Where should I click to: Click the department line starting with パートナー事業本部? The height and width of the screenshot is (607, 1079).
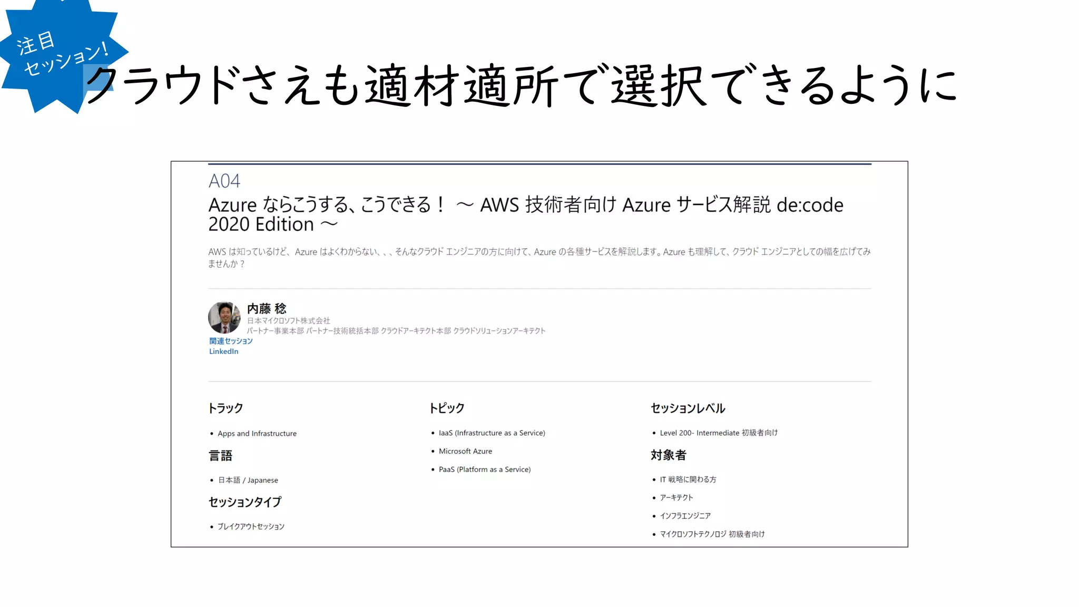pos(396,331)
